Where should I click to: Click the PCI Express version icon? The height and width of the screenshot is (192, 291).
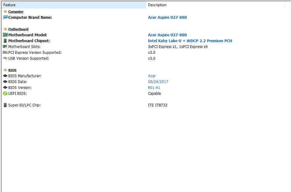point(5,52)
